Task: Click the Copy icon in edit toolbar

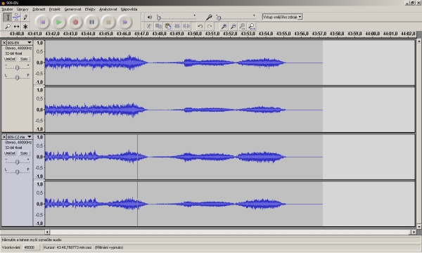Action: [x=158, y=26]
